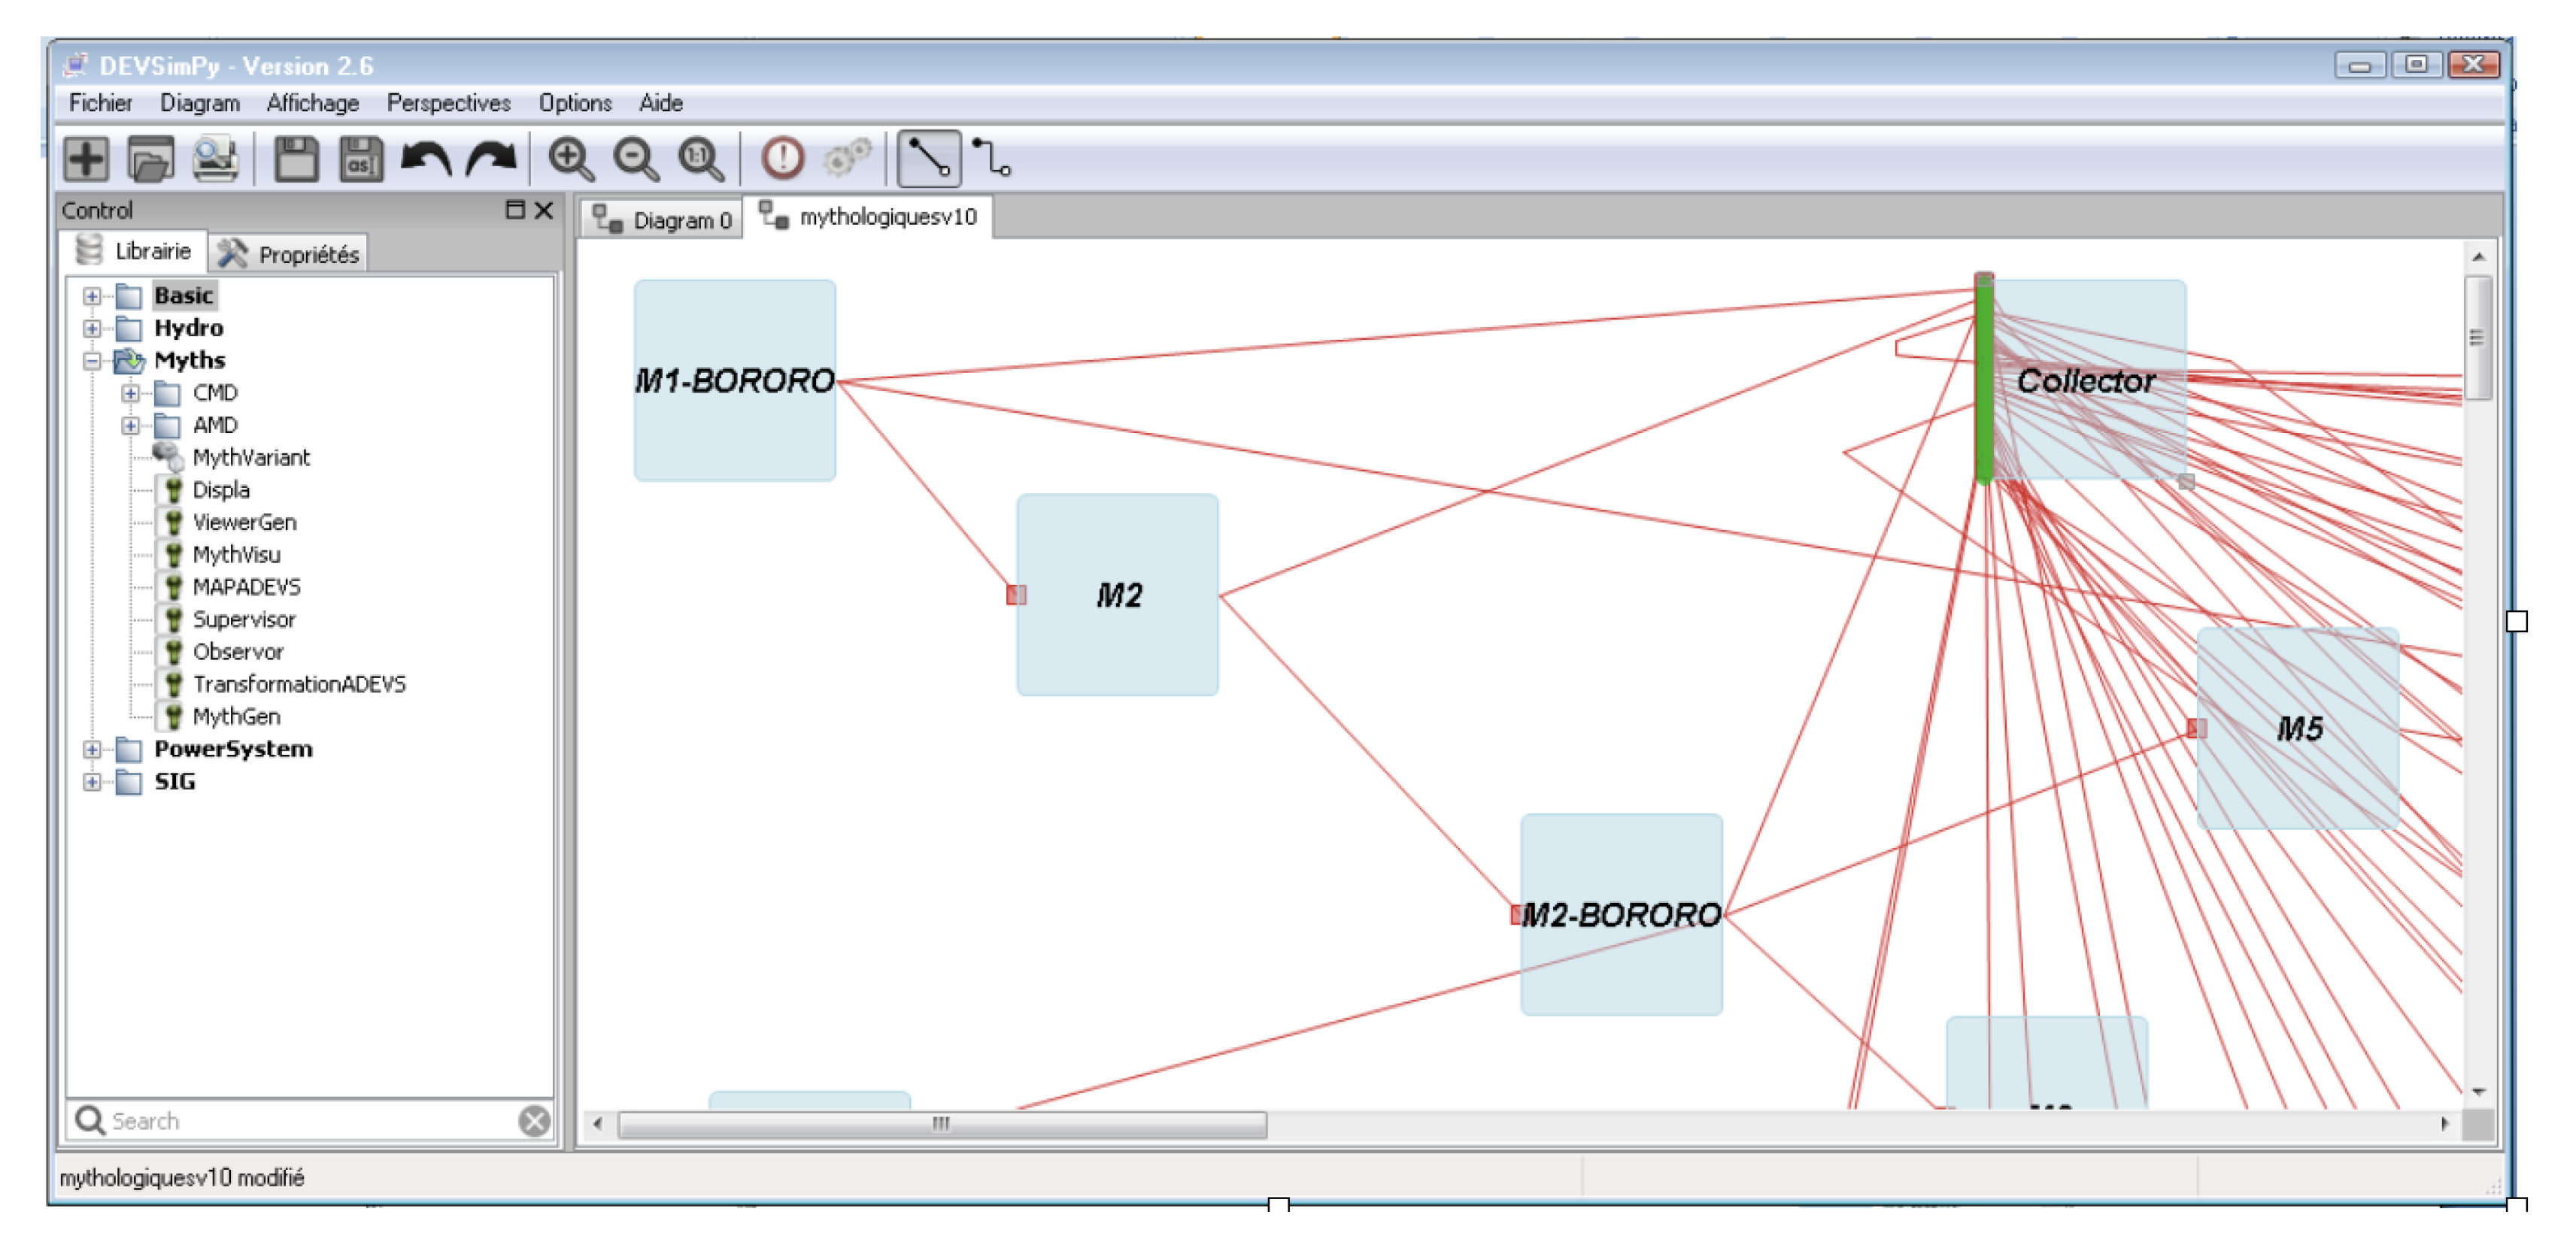
Task: Open the Perspectives menu
Action: click(448, 103)
